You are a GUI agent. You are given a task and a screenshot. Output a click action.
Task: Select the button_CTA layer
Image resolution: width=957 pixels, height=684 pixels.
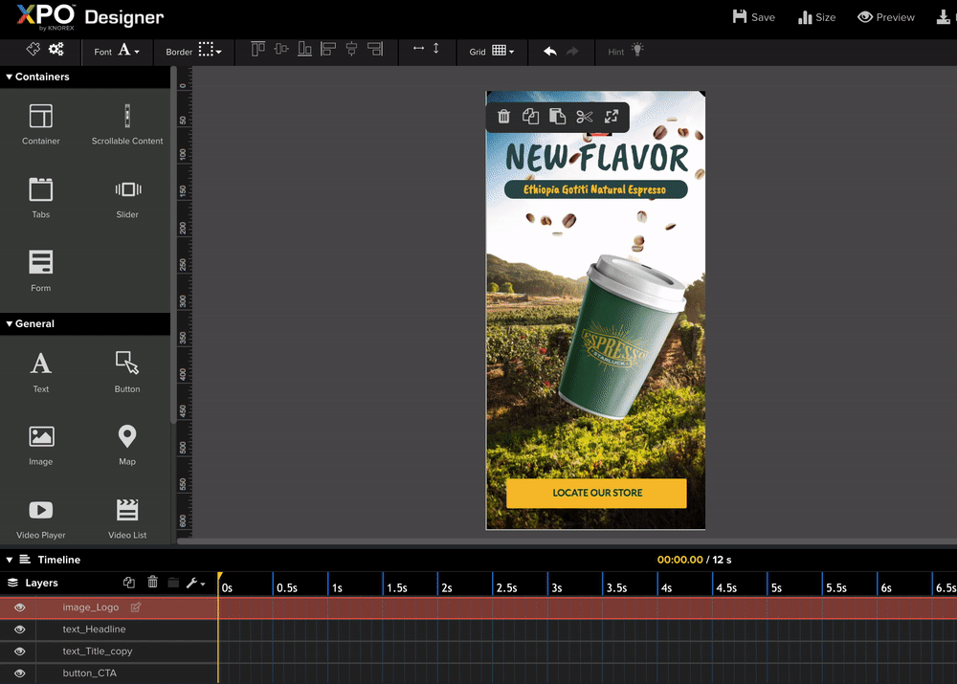point(89,673)
